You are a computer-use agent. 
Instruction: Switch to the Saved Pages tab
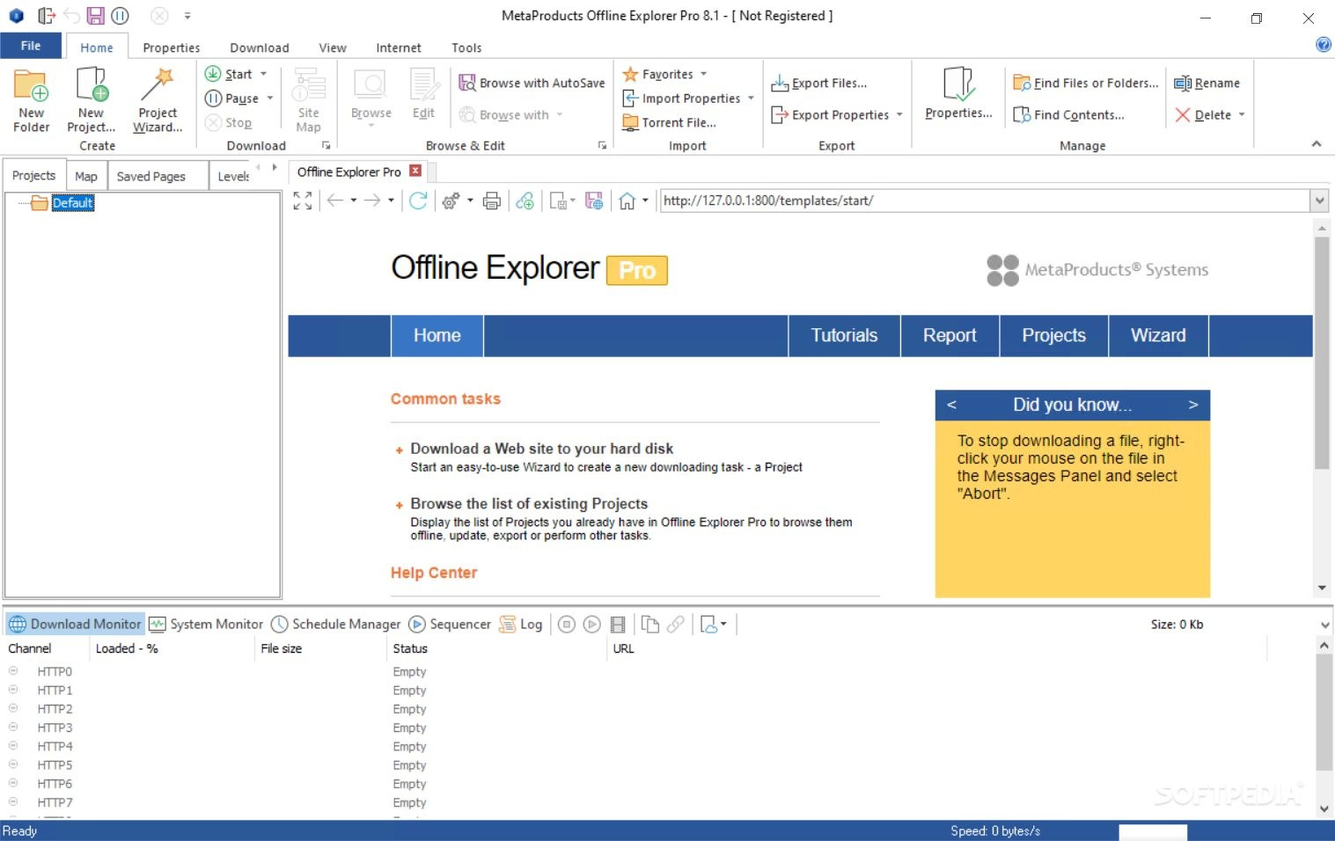pos(151,176)
